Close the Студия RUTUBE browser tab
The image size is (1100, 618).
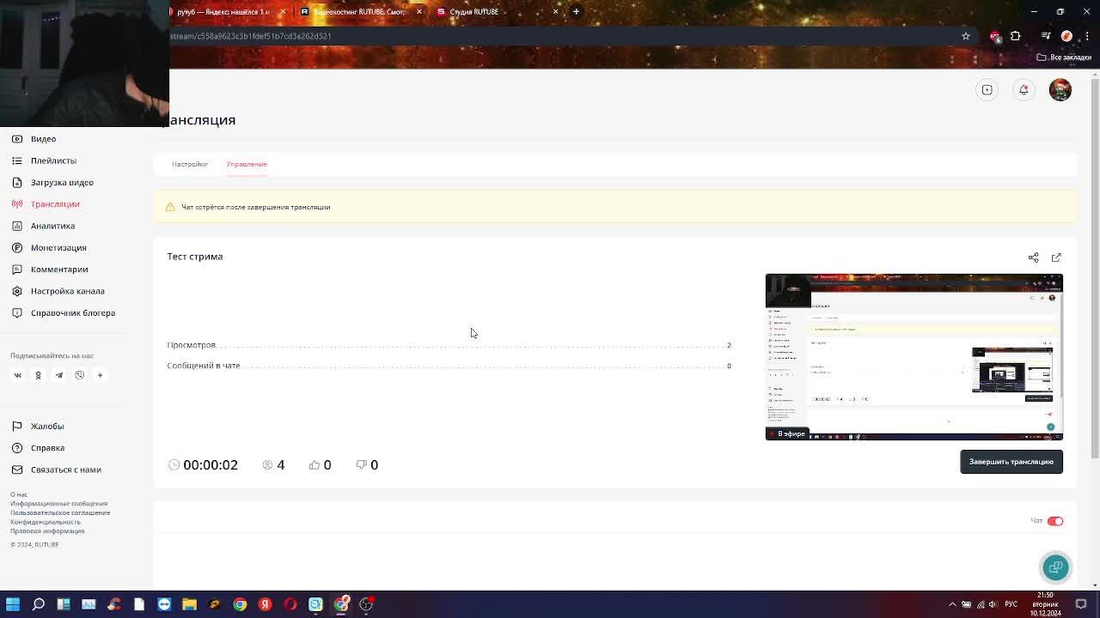[x=555, y=12]
